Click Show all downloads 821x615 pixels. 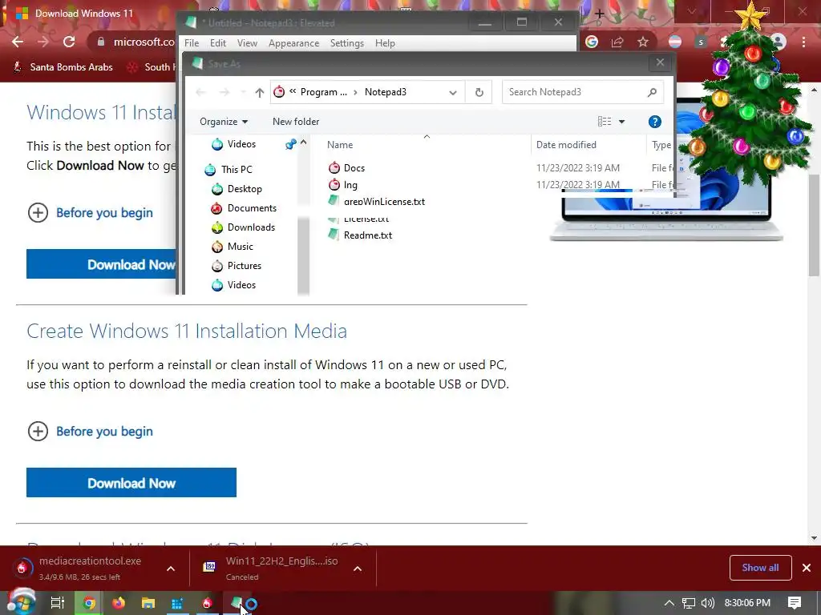(760, 568)
